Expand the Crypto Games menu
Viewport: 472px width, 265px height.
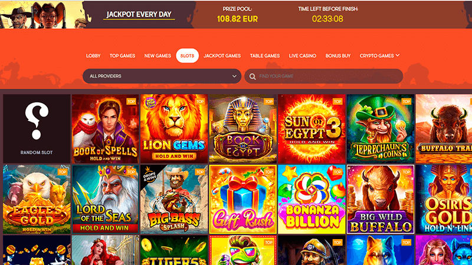click(379, 55)
